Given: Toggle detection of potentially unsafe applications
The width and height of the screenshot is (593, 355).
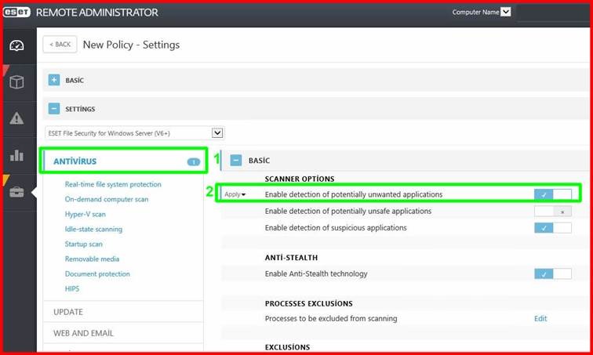Looking at the screenshot, I should tap(552, 211).
